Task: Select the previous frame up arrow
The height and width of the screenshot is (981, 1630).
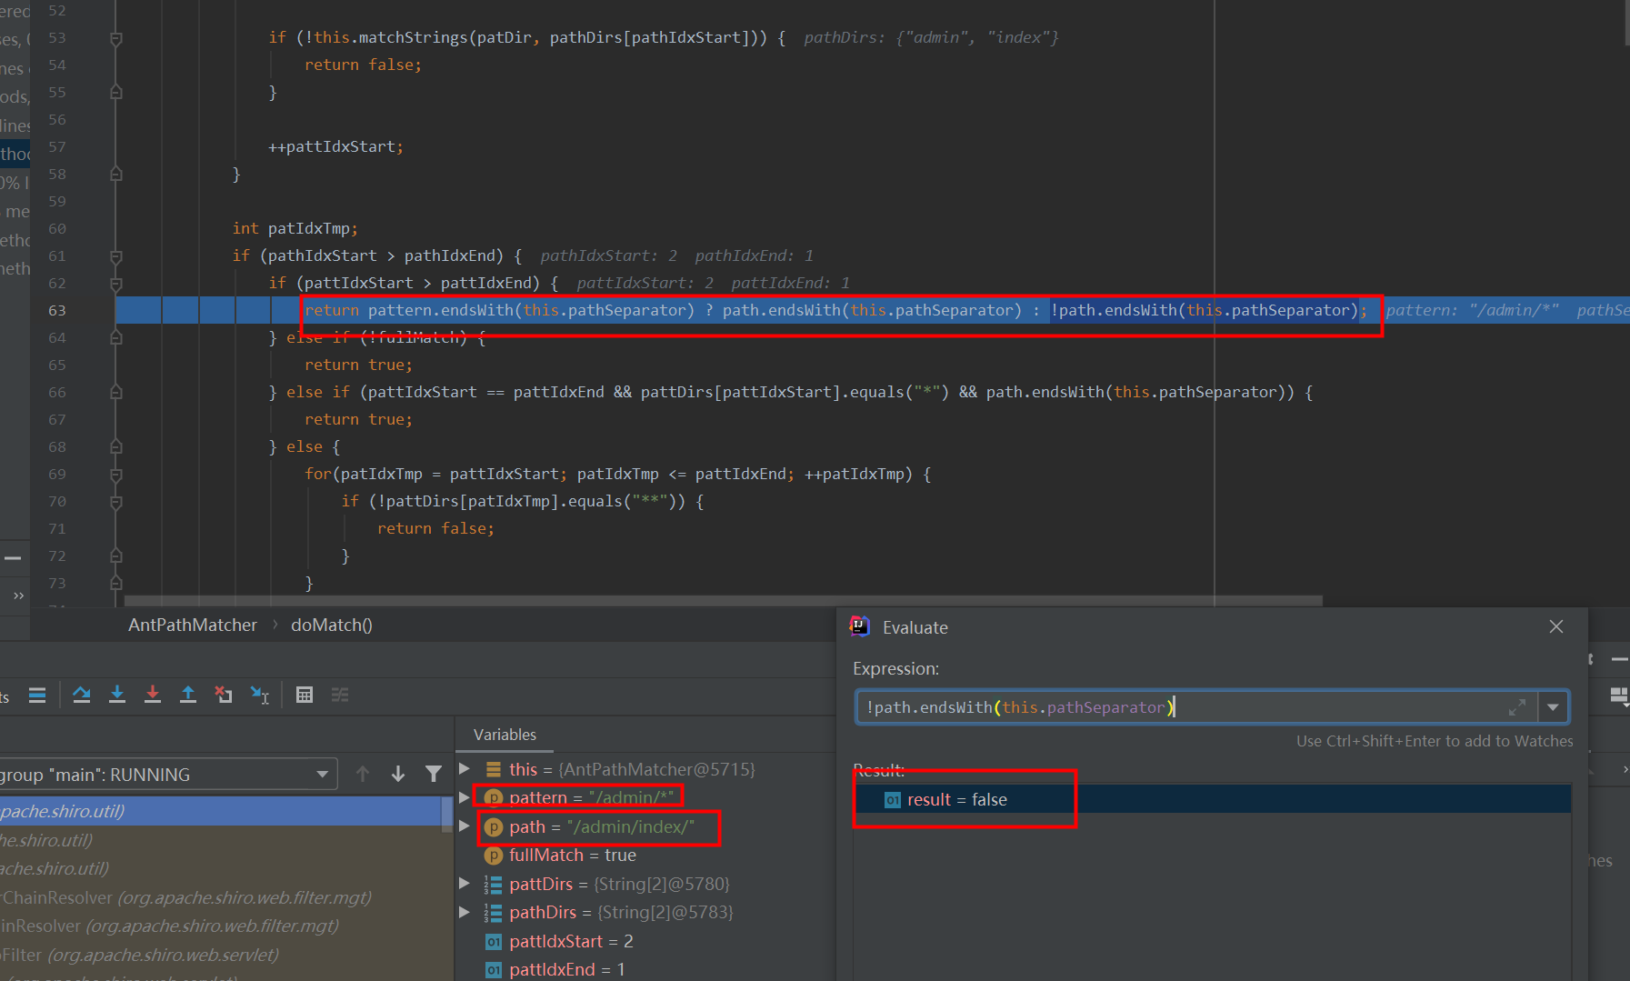Action: tap(363, 774)
